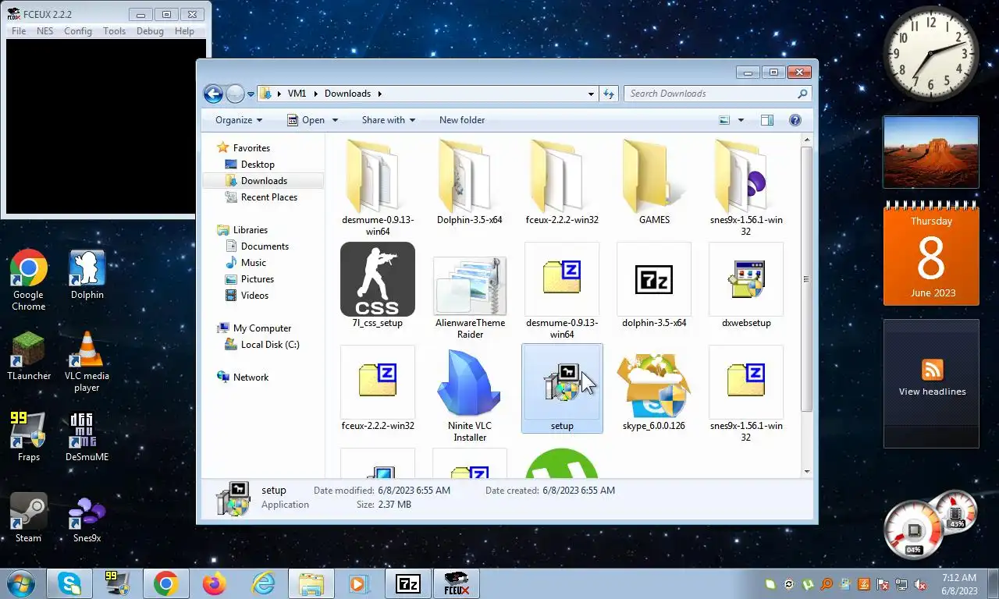
Task: Open the Documents library
Action: 265,246
